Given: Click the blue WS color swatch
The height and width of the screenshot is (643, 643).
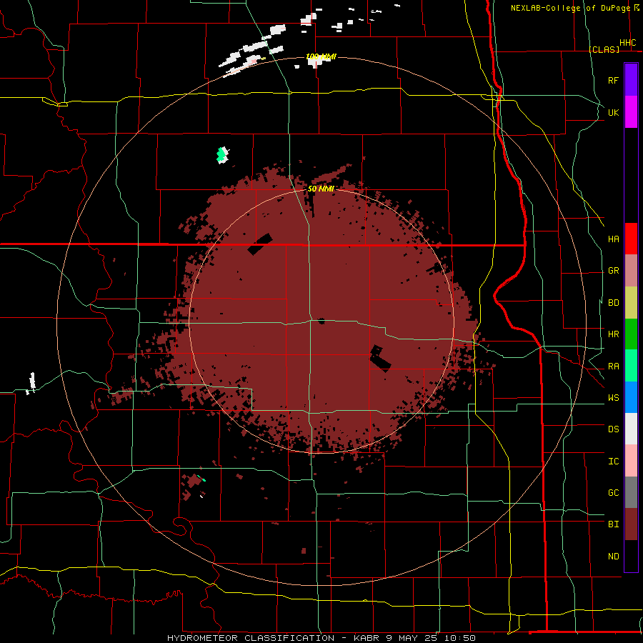Looking at the screenshot, I should click(631, 397).
